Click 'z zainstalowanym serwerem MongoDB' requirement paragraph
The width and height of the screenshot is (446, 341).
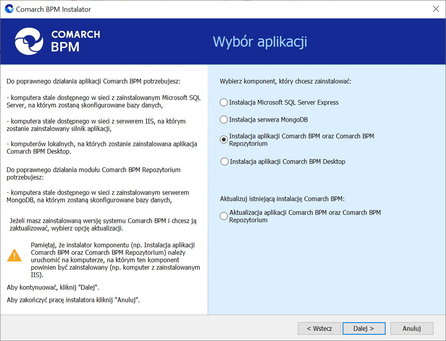98,196
